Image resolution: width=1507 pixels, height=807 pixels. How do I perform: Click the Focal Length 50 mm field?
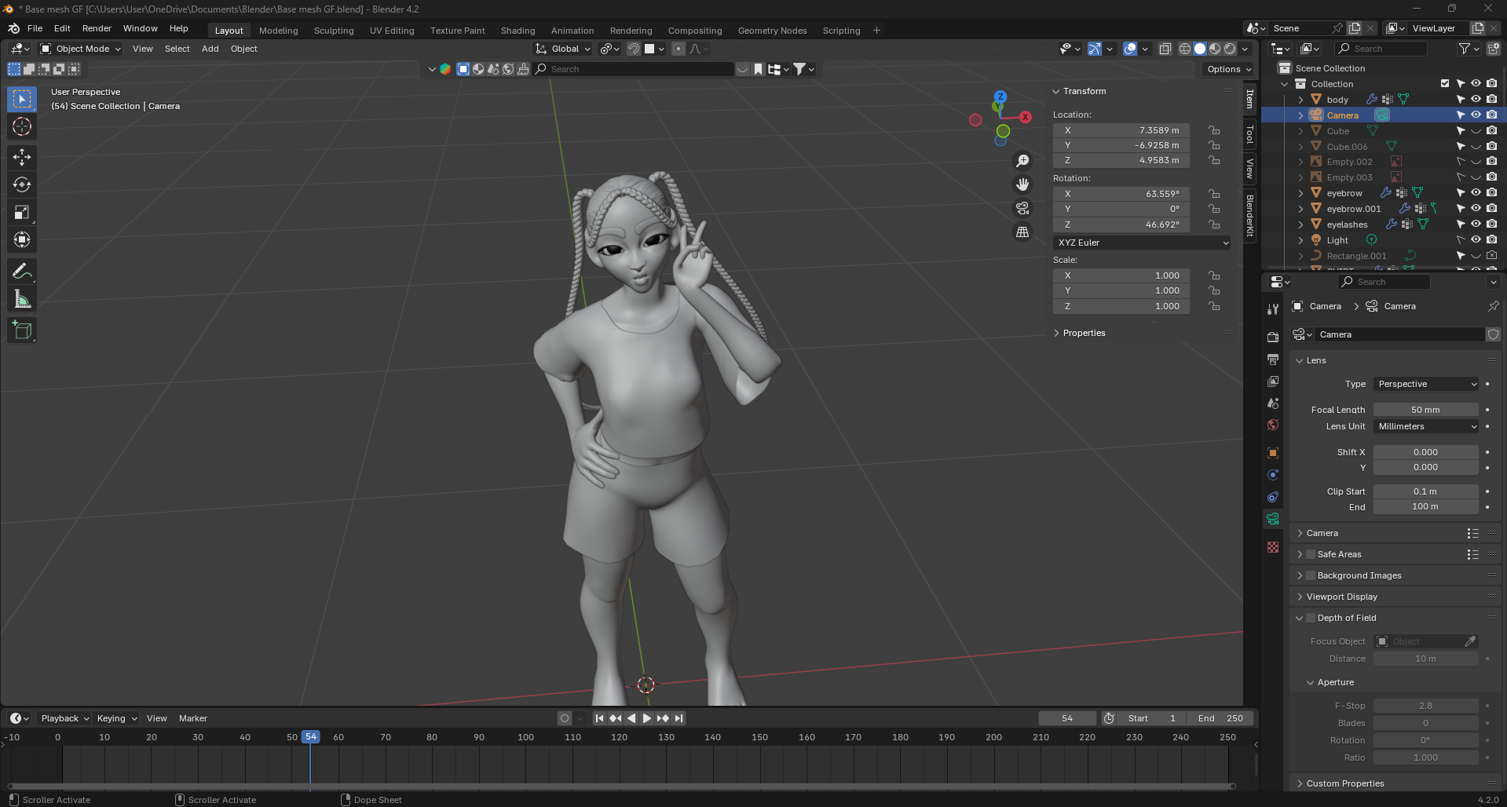(1425, 410)
